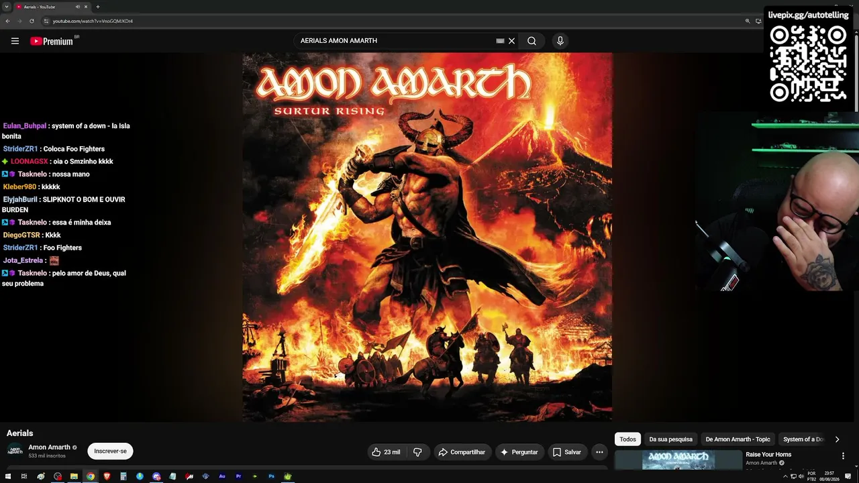859x483 pixels.
Task: Open the on-screen keyboard in search box
Action: point(500,41)
